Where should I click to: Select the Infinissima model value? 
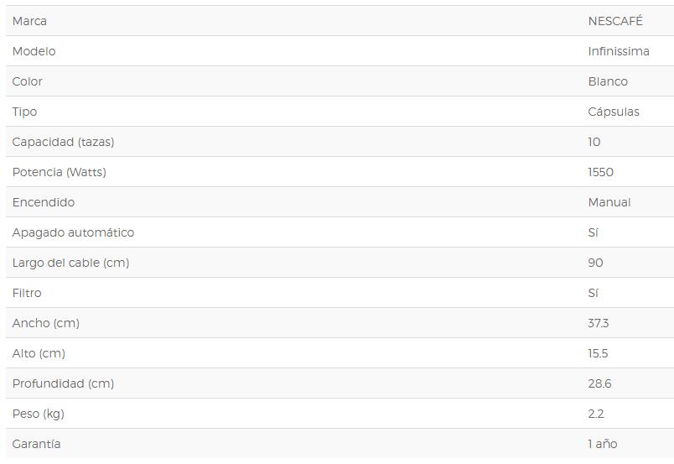[619, 51]
